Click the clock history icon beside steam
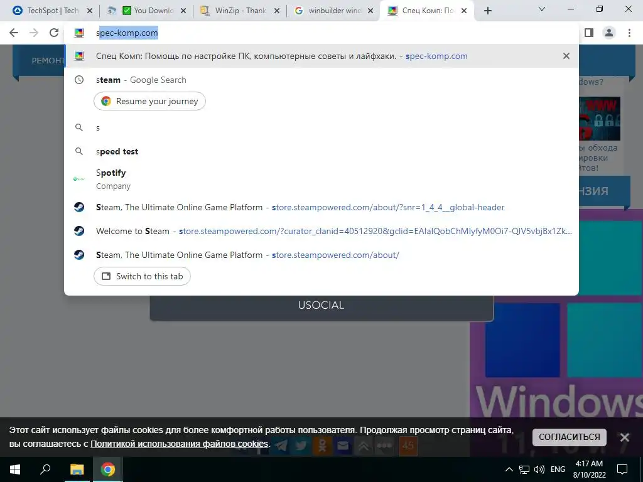This screenshot has height=482, width=643. [x=78, y=80]
